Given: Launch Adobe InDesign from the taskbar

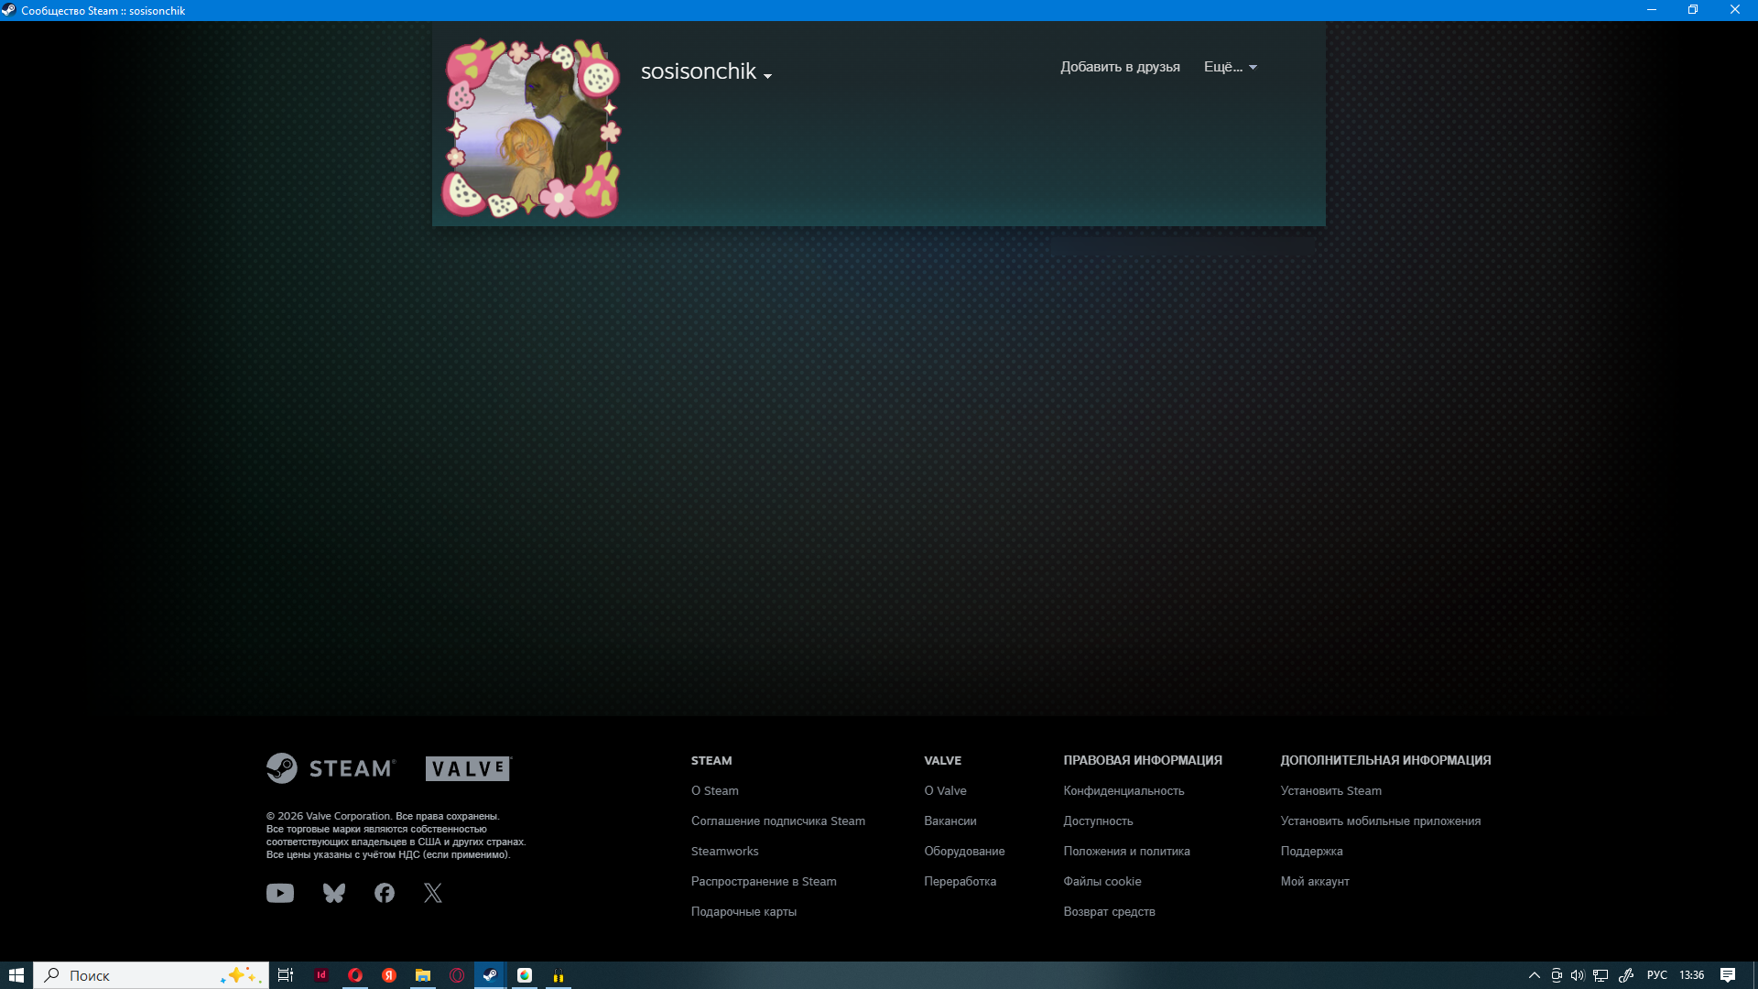Looking at the screenshot, I should tap(321, 975).
